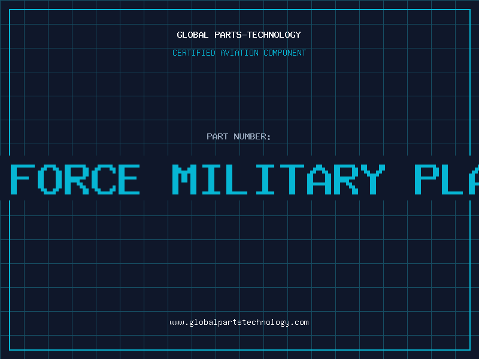This screenshot has width=479, height=359.
Task: Click the PART NUMBER: label
Action: click(239, 136)
